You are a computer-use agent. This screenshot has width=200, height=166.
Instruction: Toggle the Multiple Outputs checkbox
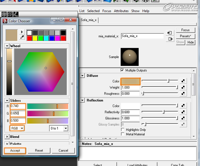click(122, 70)
